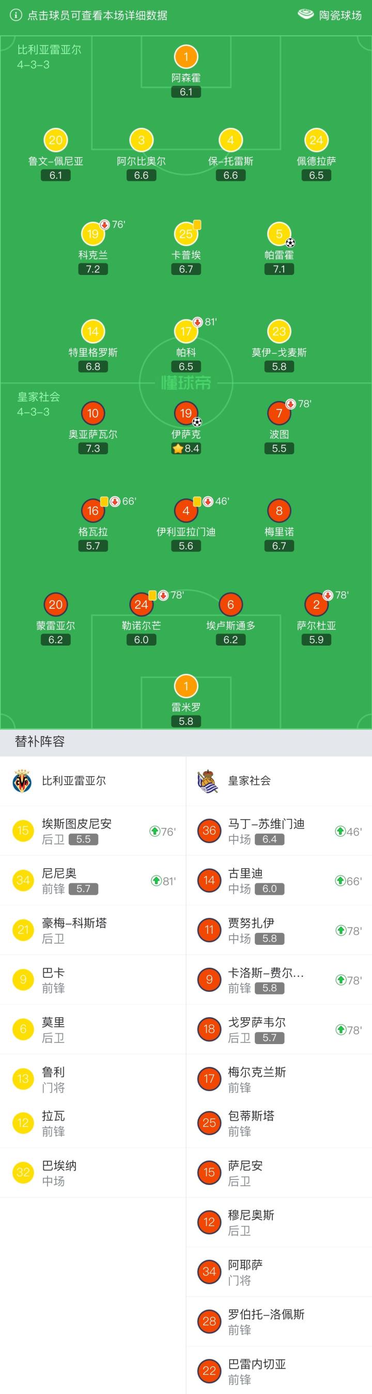Select Isak's number 19 player badge

pos(186,413)
